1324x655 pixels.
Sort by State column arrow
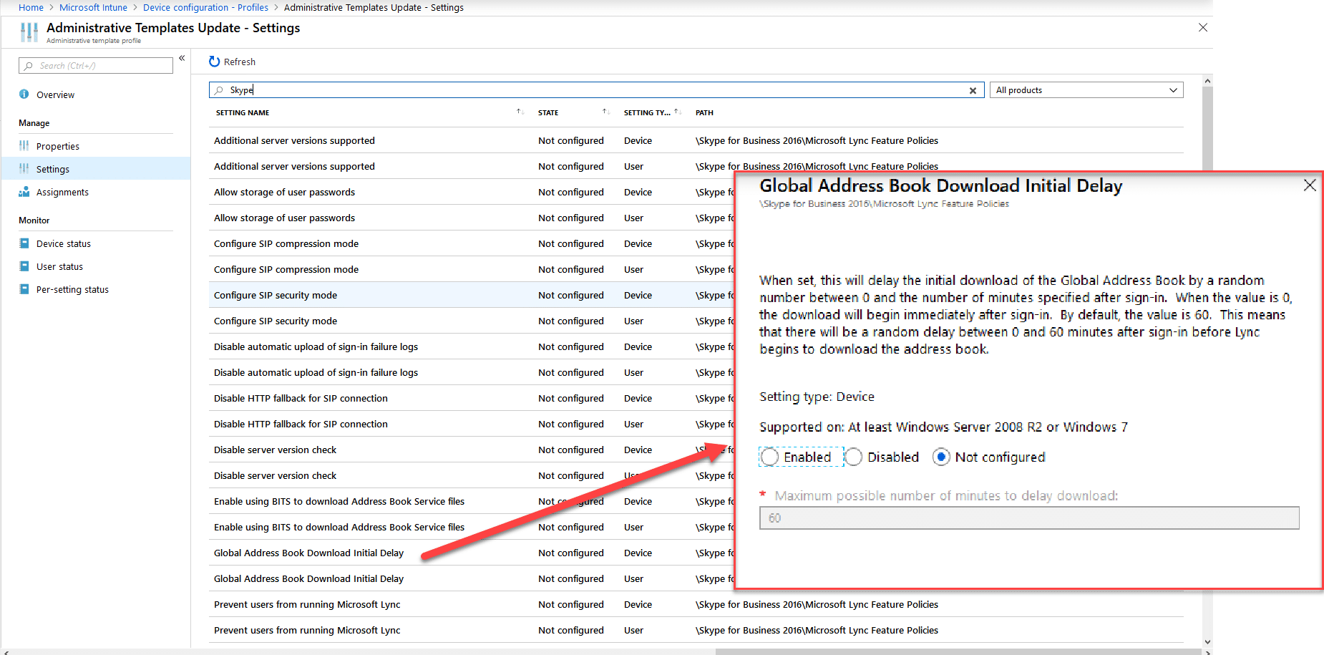605,112
